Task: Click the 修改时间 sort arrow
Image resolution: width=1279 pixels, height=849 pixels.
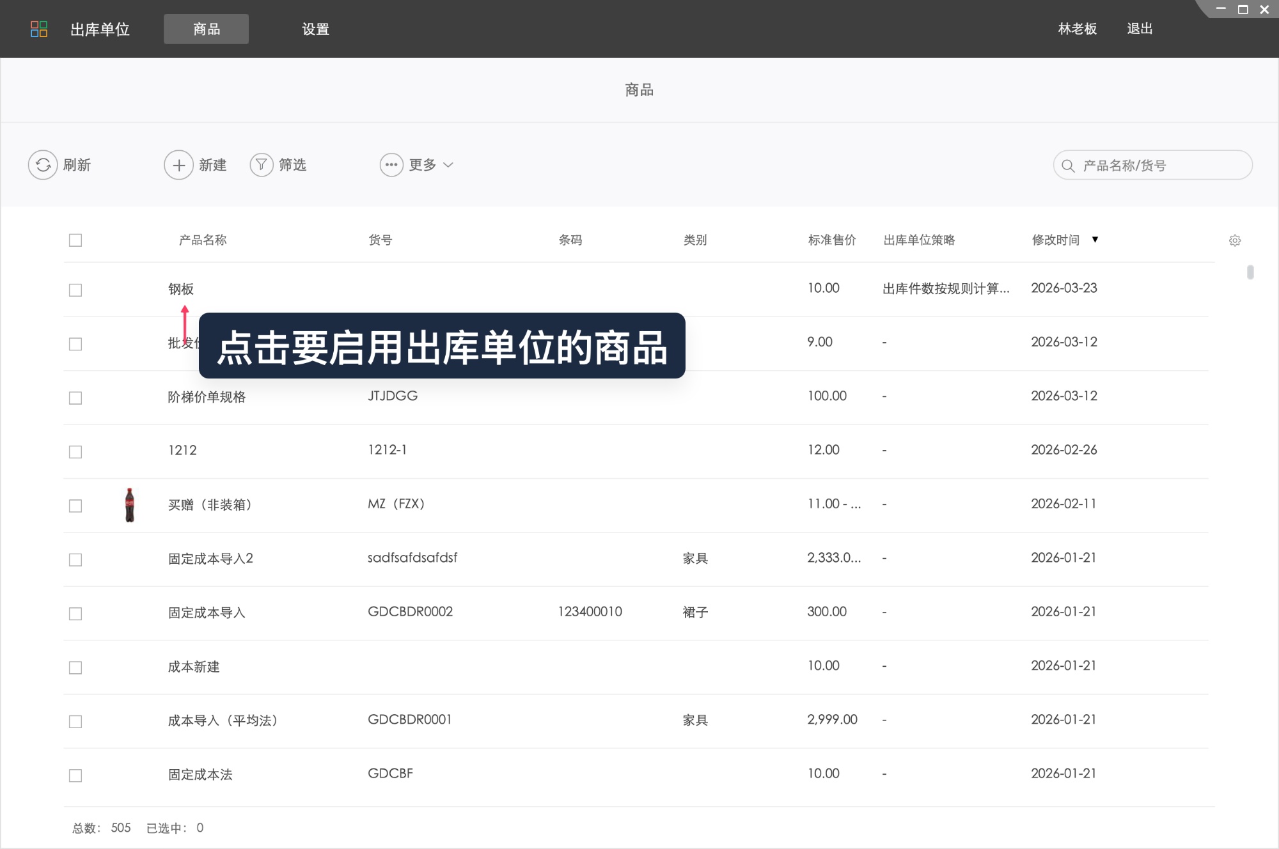Action: (x=1096, y=240)
